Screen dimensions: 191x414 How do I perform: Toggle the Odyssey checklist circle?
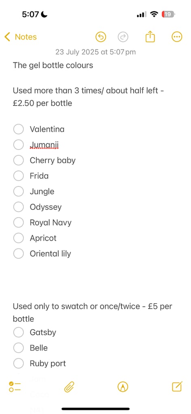[x=19, y=207]
